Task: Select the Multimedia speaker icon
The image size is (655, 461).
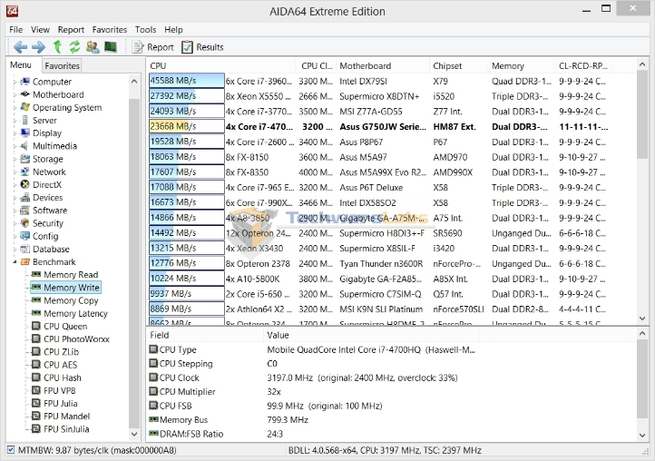Action: [25, 146]
